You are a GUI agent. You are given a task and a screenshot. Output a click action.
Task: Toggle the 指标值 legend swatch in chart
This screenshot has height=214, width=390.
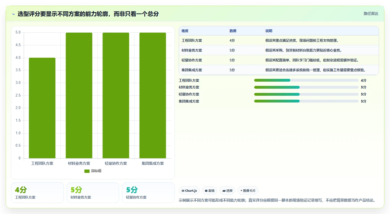click(87, 171)
